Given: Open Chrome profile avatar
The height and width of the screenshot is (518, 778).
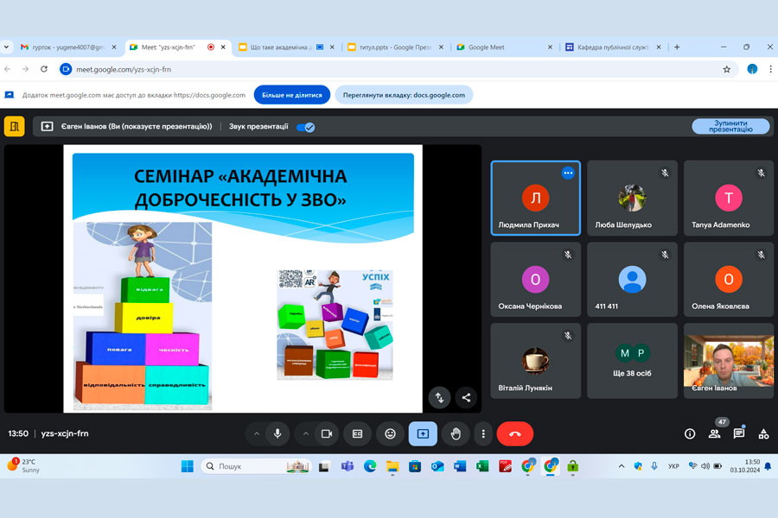Looking at the screenshot, I should 752,69.
